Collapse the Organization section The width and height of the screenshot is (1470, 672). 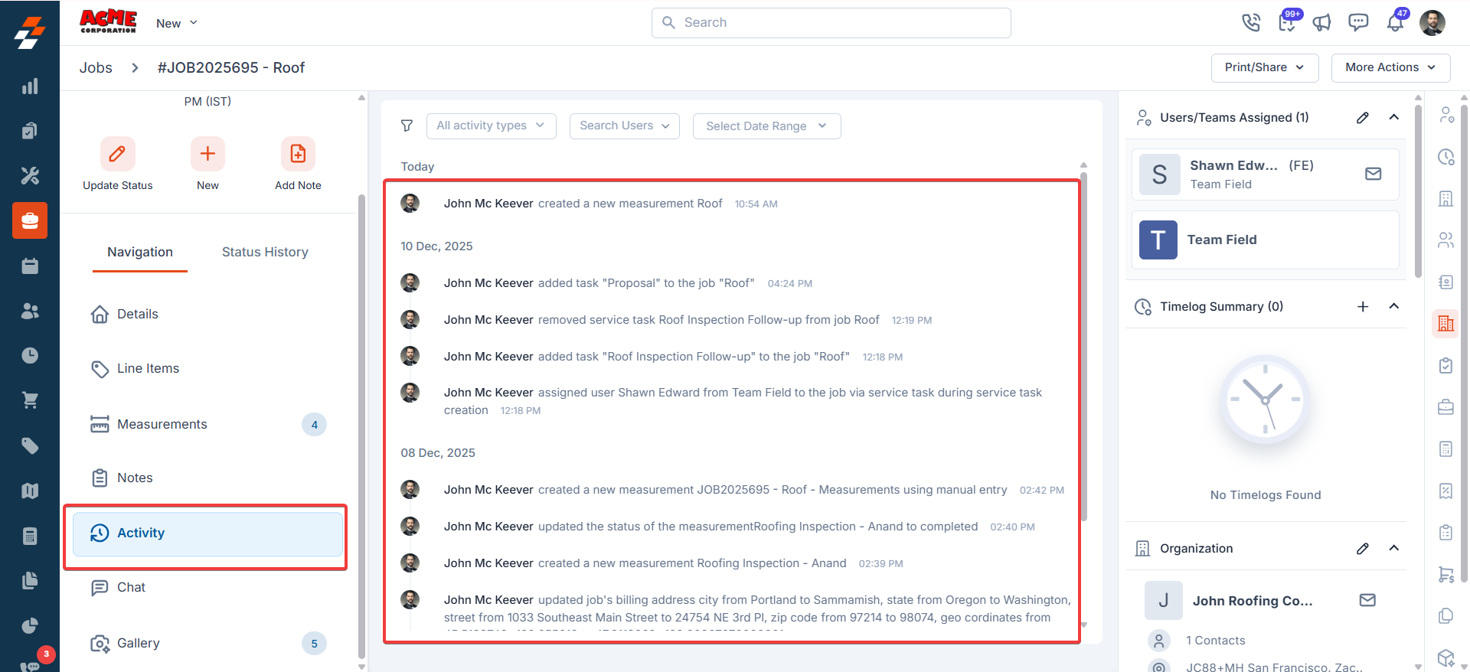[x=1394, y=548]
